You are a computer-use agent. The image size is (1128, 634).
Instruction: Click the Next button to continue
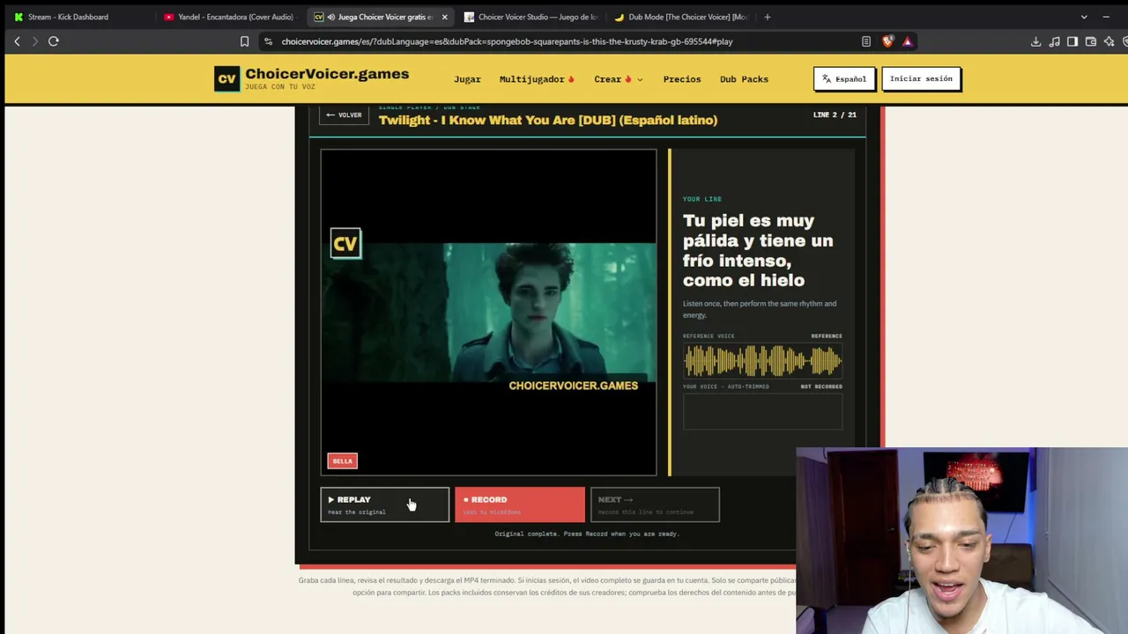(x=655, y=505)
